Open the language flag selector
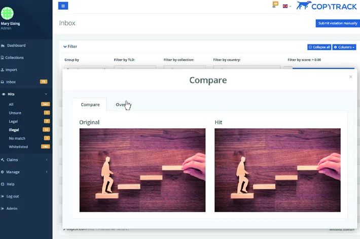The height and width of the screenshot is (239, 360). tap(286, 6)
